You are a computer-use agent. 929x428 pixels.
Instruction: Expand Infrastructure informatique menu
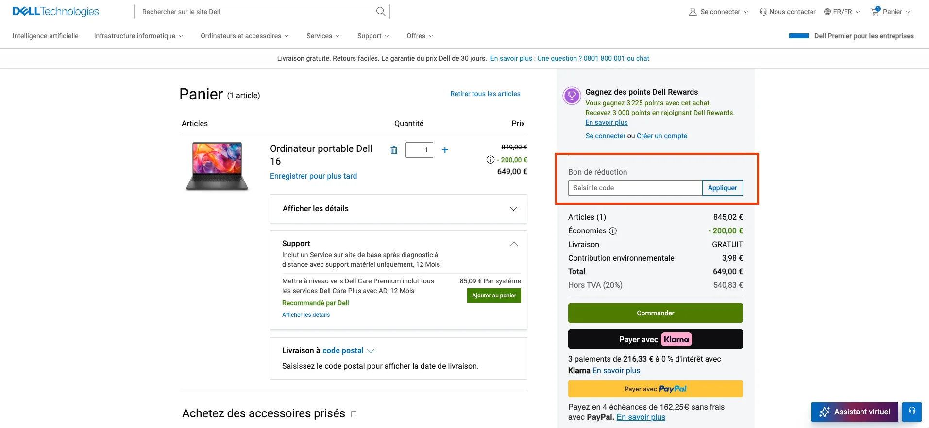click(138, 36)
